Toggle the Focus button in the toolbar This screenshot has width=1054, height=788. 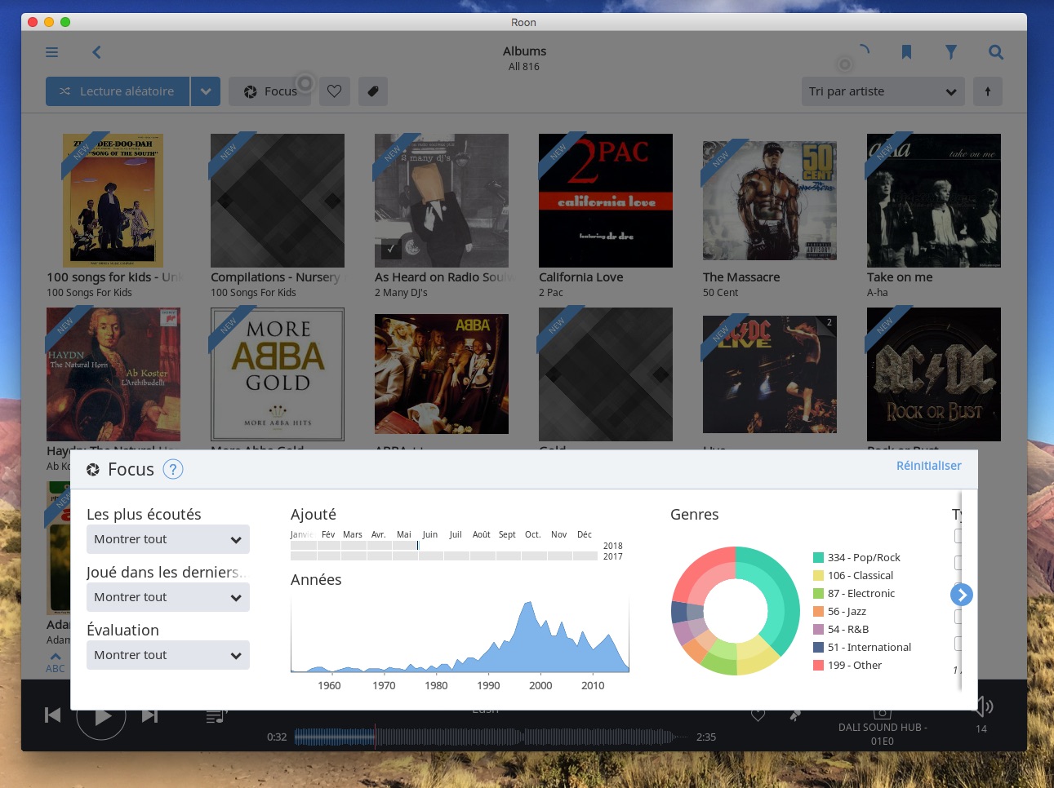(x=270, y=91)
